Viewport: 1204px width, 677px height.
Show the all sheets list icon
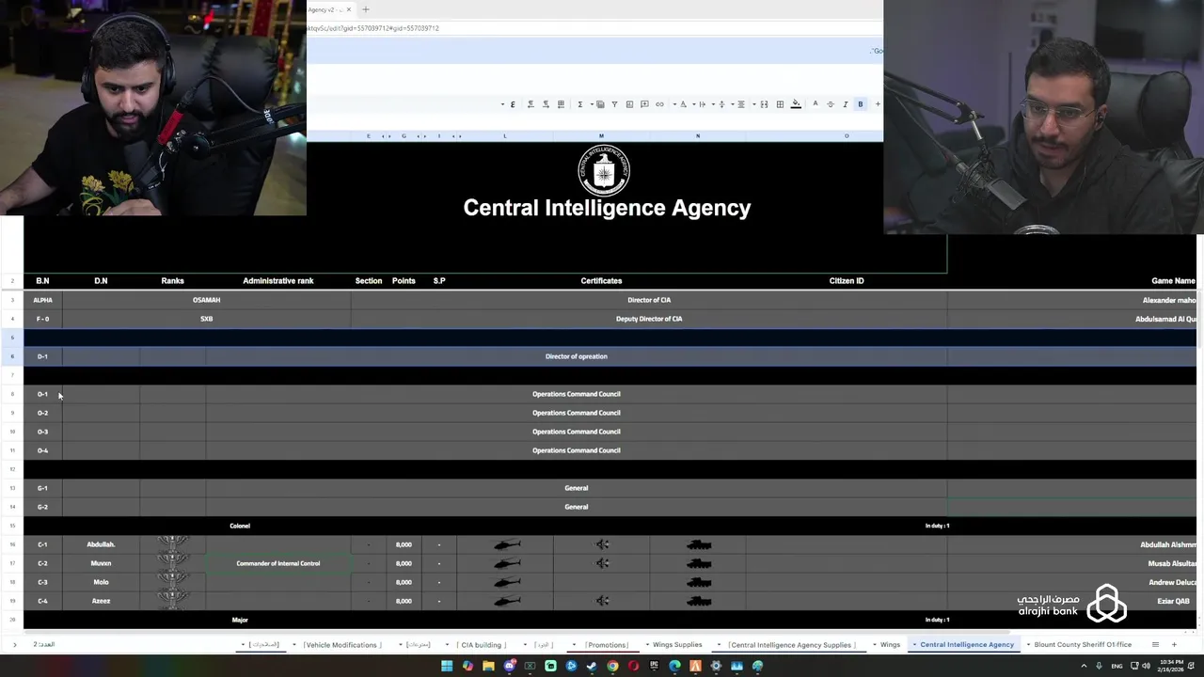coord(1155,645)
